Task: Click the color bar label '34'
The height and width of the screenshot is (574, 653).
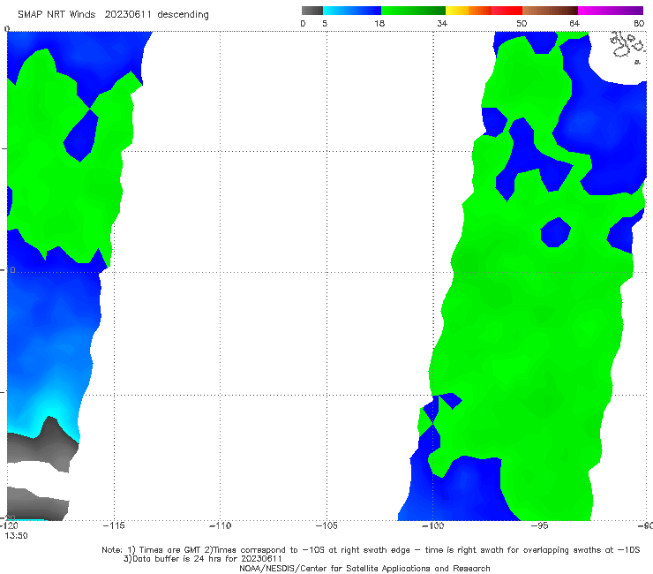Action: point(442,24)
